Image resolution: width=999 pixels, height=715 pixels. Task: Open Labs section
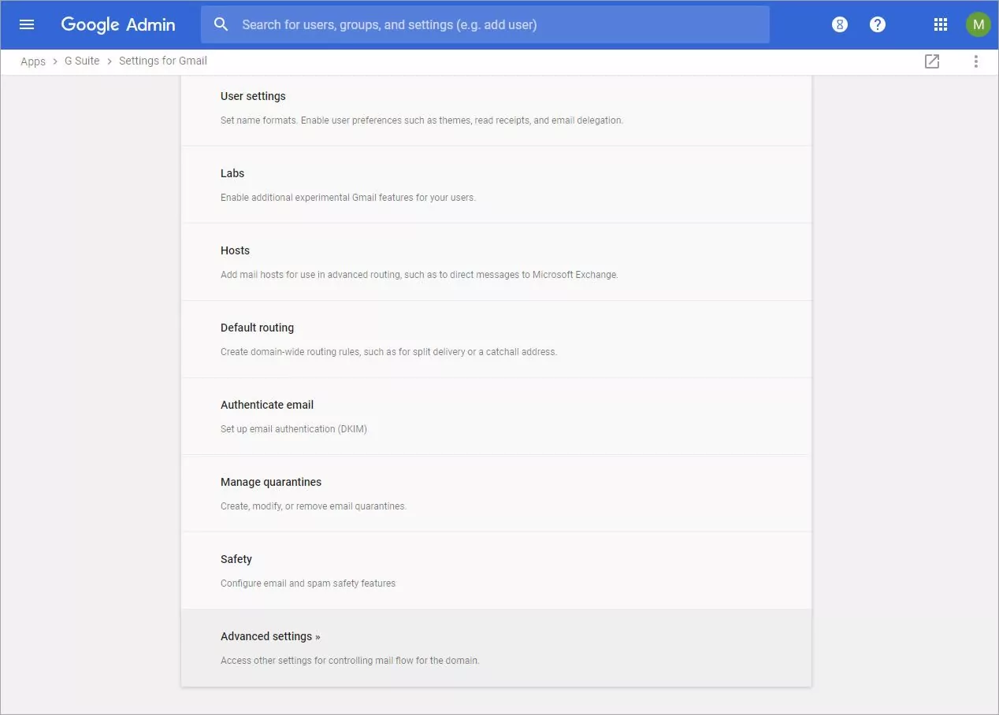click(x=496, y=184)
